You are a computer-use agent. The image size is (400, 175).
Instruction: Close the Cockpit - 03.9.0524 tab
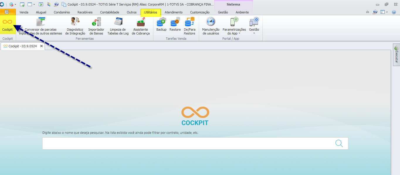click(x=42, y=46)
